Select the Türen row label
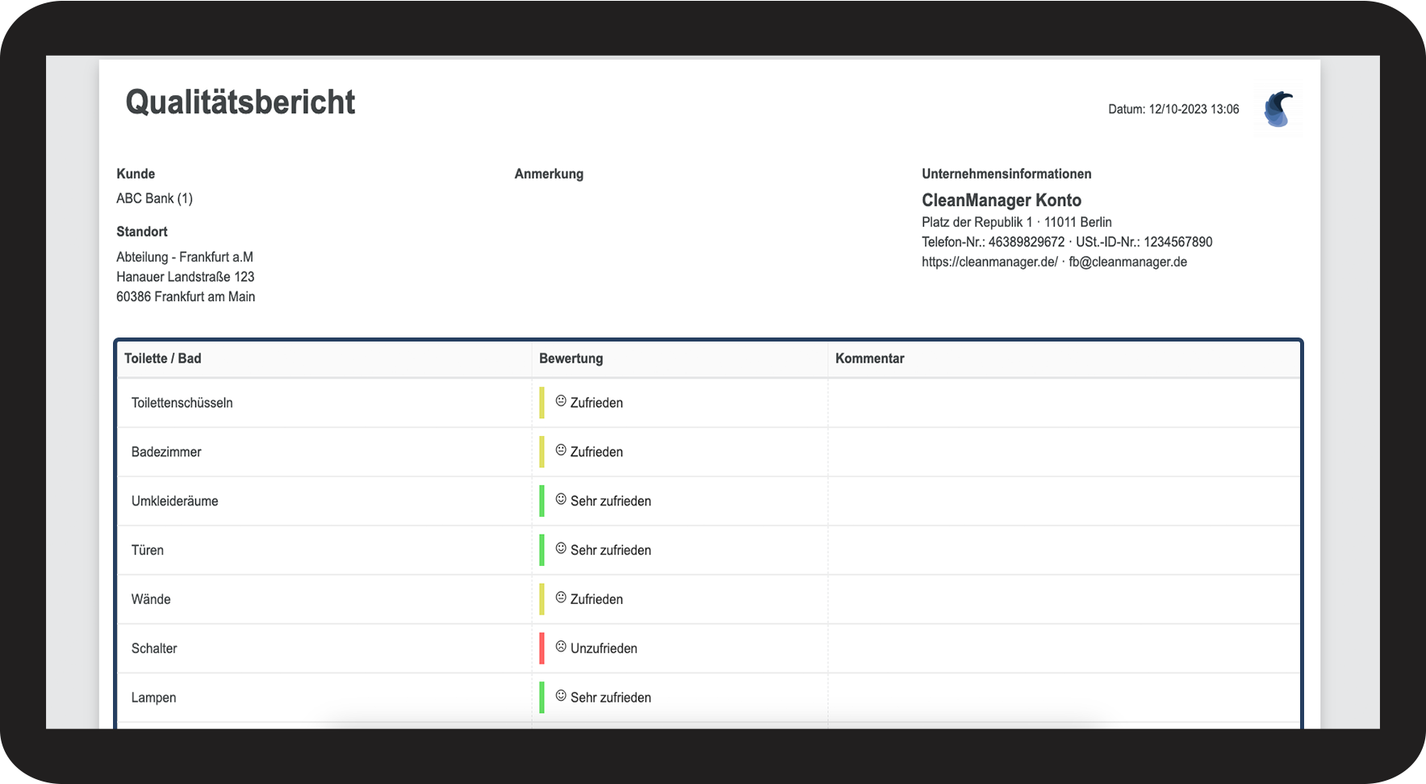The image size is (1426, 784). 148,551
